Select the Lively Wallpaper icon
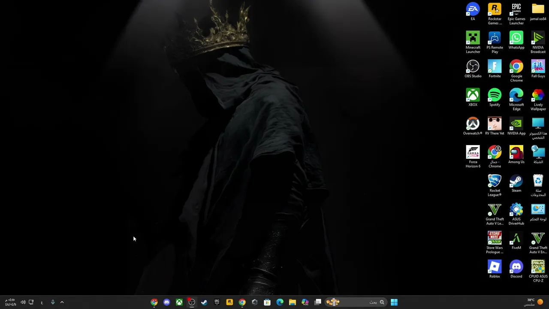Image resolution: width=549 pixels, height=309 pixels. (x=538, y=100)
